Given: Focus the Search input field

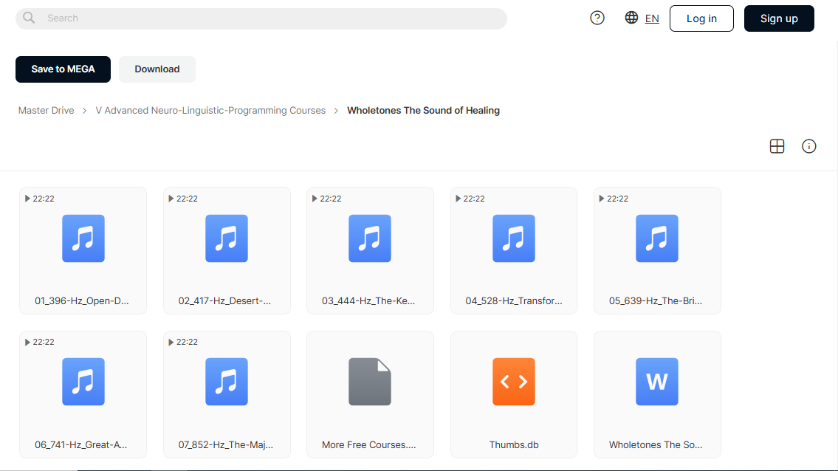Looking at the screenshot, I should tap(261, 18).
